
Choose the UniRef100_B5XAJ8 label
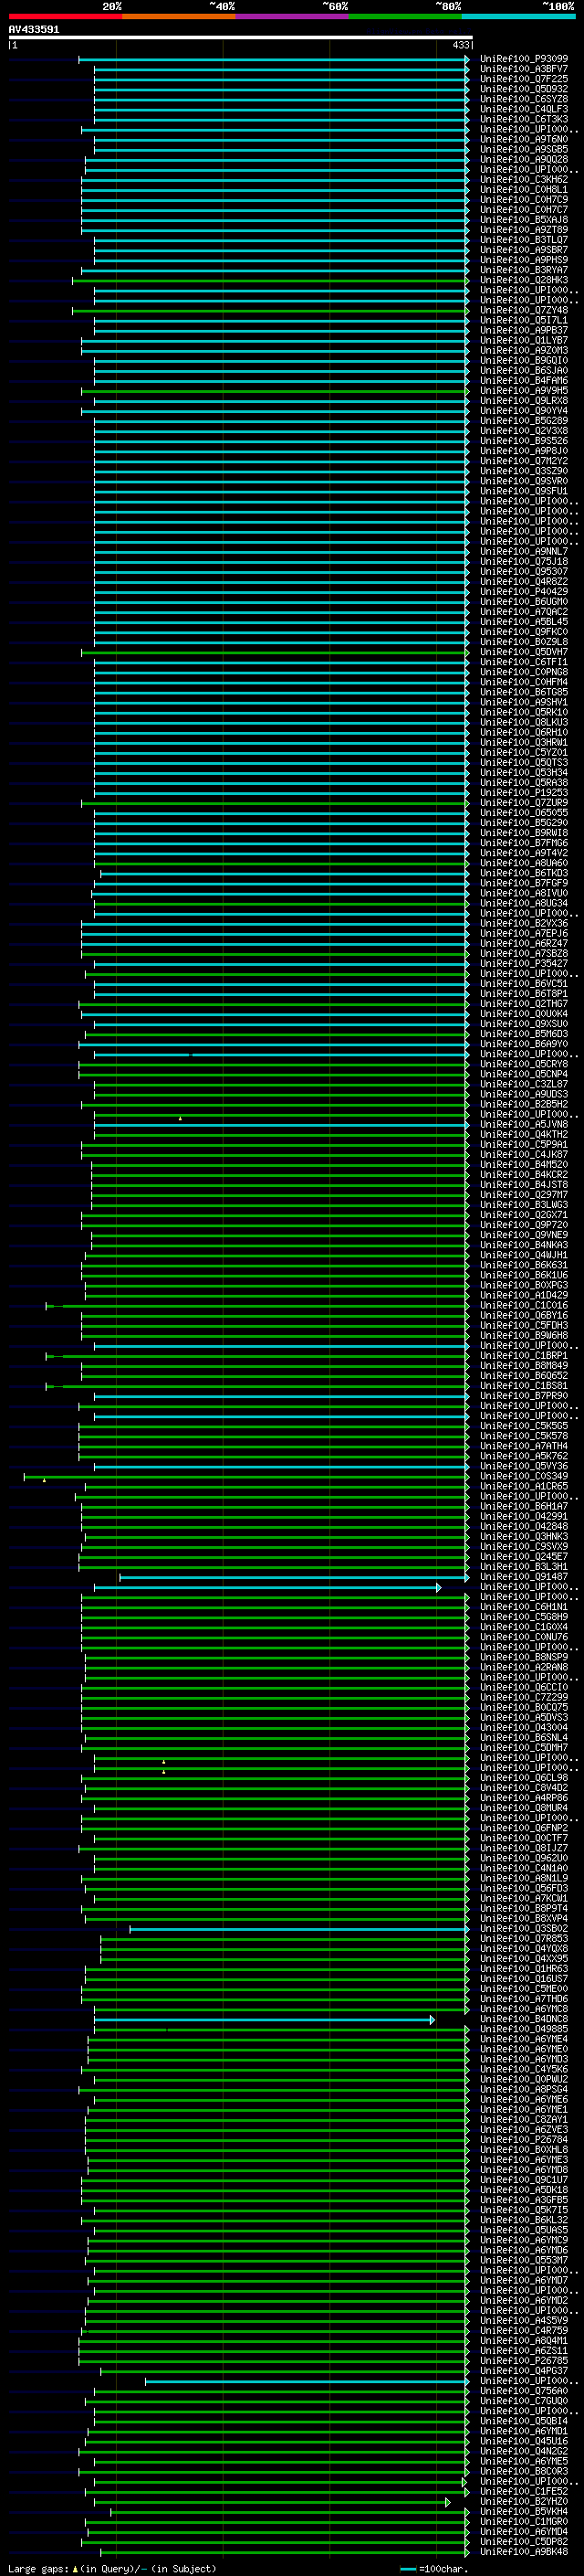click(x=524, y=220)
